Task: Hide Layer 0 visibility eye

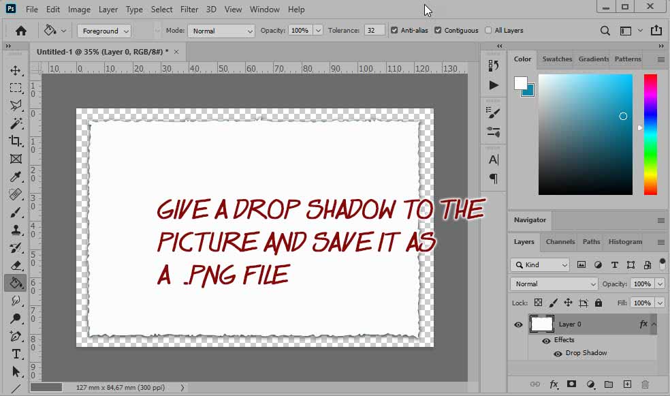Action: [518, 324]
